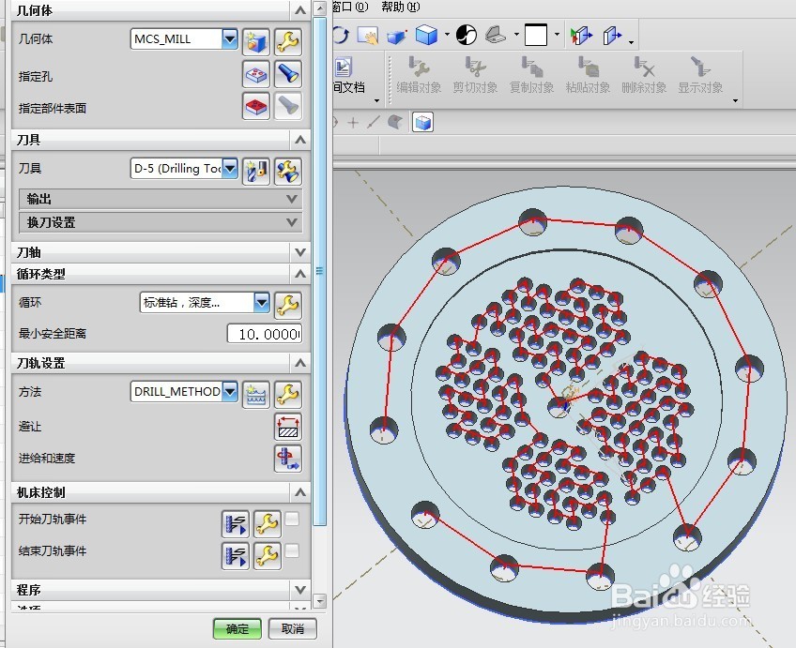The height and width of the screenshot is (648, 796).
Task: Click the 编辑对象 toolbar button
Action: 419,75
